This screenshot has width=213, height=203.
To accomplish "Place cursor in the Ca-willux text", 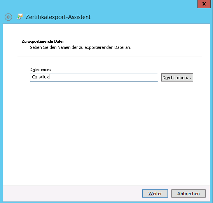I will (x=40, y=77).
